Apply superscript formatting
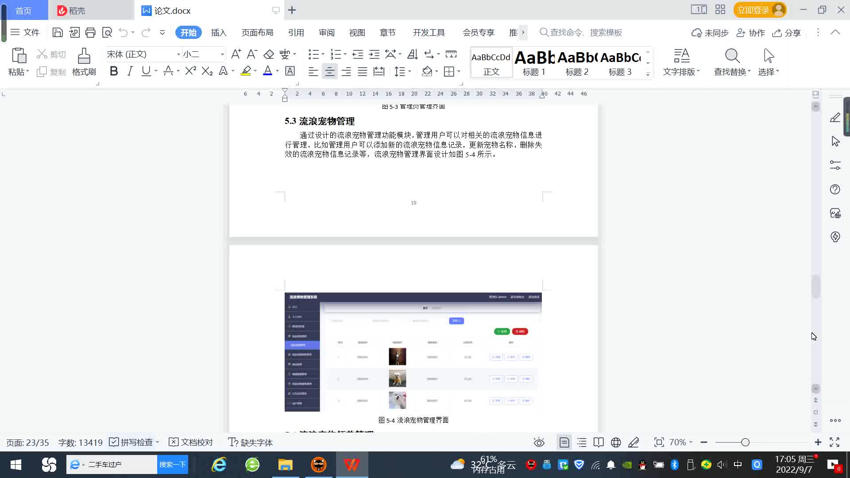 pos(191,71)
